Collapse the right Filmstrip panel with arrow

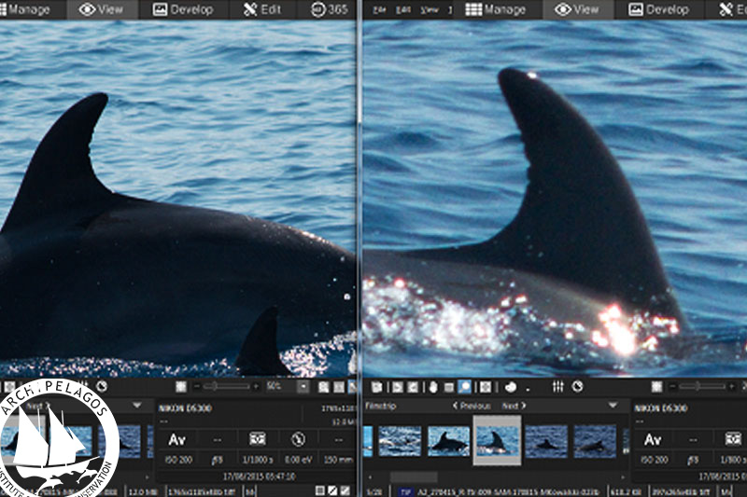(x=613, y=406)
